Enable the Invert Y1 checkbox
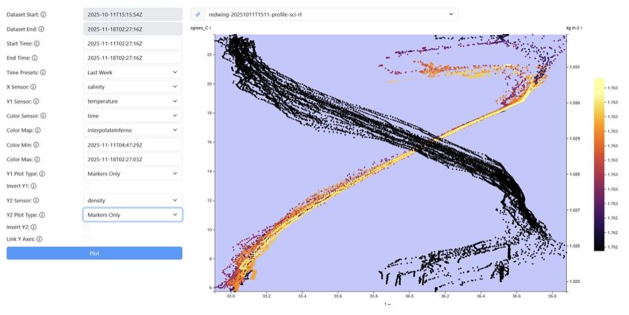Viewport: 629px width, 315px height. click(x=85, y=186)
